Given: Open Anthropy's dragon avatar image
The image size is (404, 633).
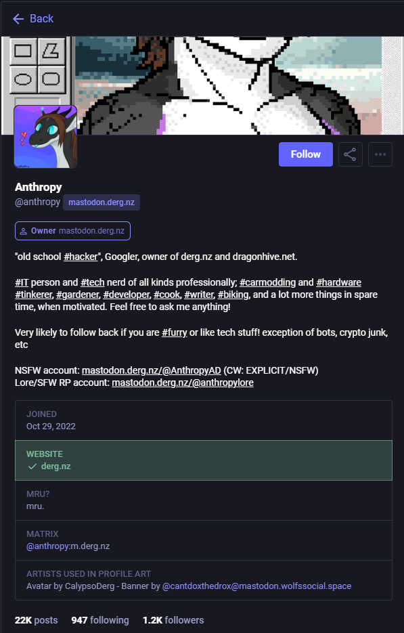Looking at the screenshot, I should (45, 137).
